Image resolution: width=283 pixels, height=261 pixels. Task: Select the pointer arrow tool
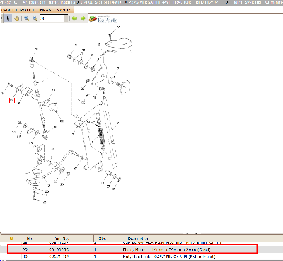coord(8,18)
